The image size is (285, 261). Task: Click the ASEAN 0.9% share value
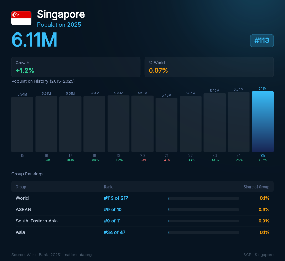click(x=264, y=210)
